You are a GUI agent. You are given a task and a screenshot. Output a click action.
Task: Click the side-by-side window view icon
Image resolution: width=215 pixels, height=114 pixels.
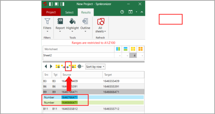131,12
